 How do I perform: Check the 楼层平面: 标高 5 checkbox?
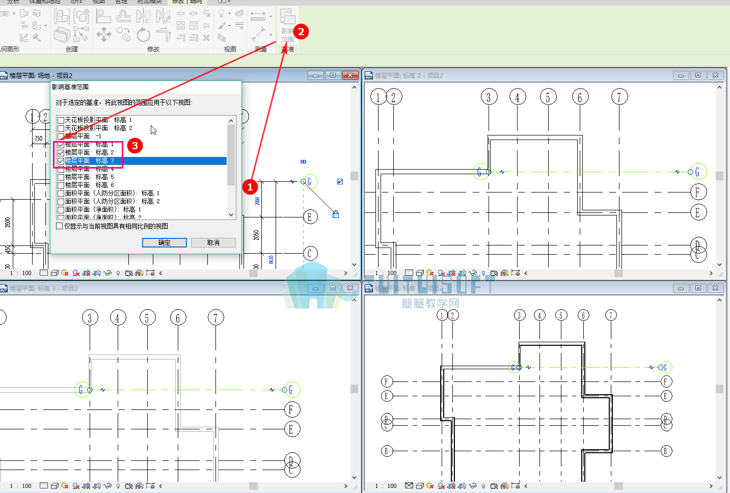[x=61, y=177]
